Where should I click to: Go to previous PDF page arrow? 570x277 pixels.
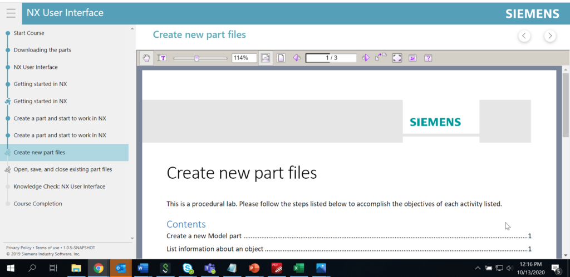tap(297, 58)
